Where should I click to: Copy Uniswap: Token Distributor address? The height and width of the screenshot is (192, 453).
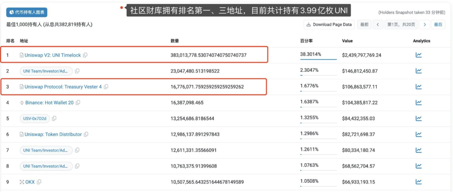pos(86,134)
